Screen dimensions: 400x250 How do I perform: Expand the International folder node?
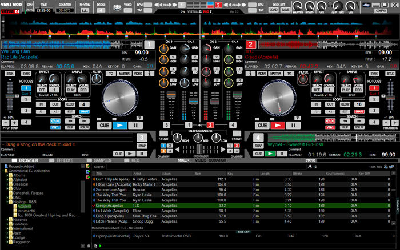(7, 228)
